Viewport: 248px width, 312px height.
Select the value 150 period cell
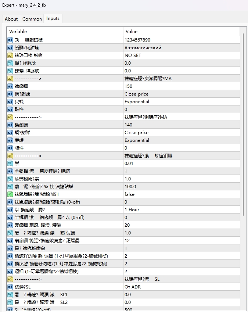[181, 86]
